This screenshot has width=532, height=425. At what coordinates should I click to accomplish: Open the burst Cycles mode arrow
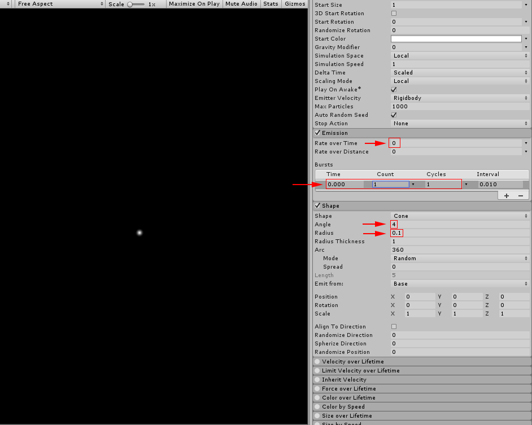pyautogui.click(x=466, y=184)
